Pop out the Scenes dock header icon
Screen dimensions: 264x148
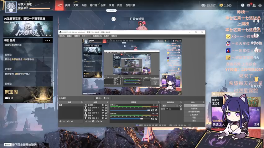[x=82, y=102]
